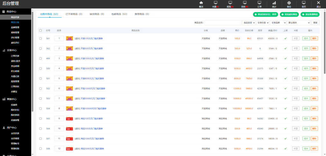Click the 上架 checkmark for ID 503
This screenshot has width=326, height=156.
[286, 98]
